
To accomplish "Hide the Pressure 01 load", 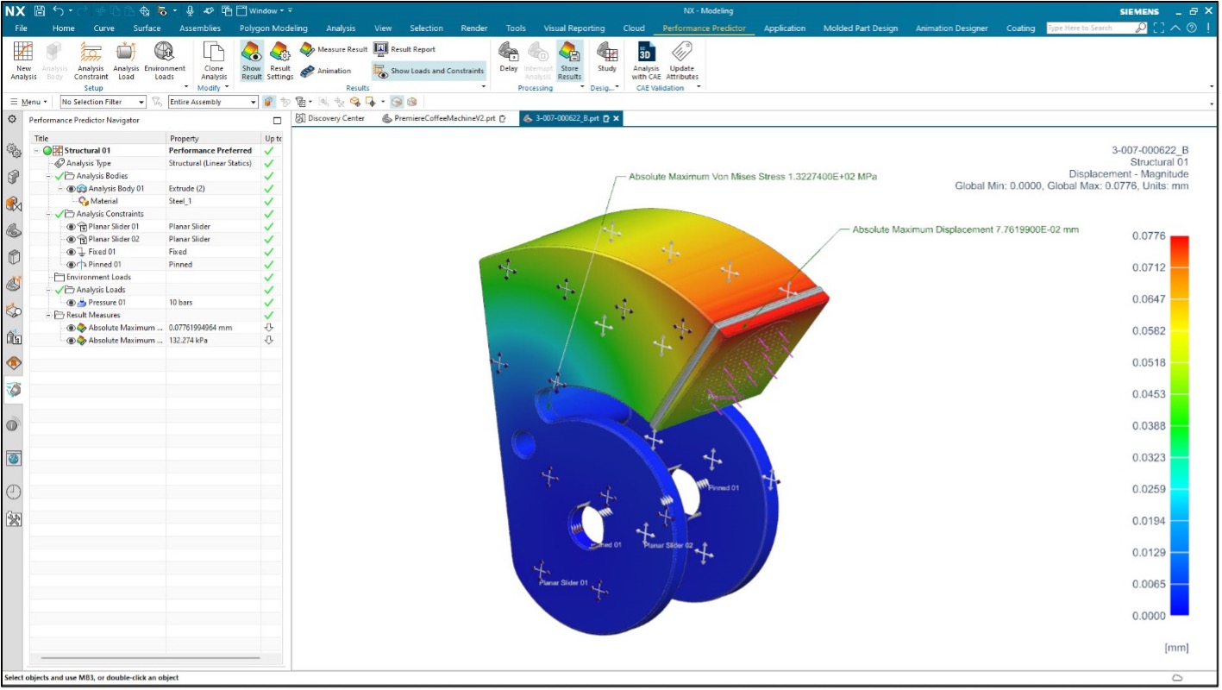I will point(72,303).
